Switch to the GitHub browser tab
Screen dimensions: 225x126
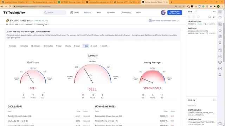point(98,2)
